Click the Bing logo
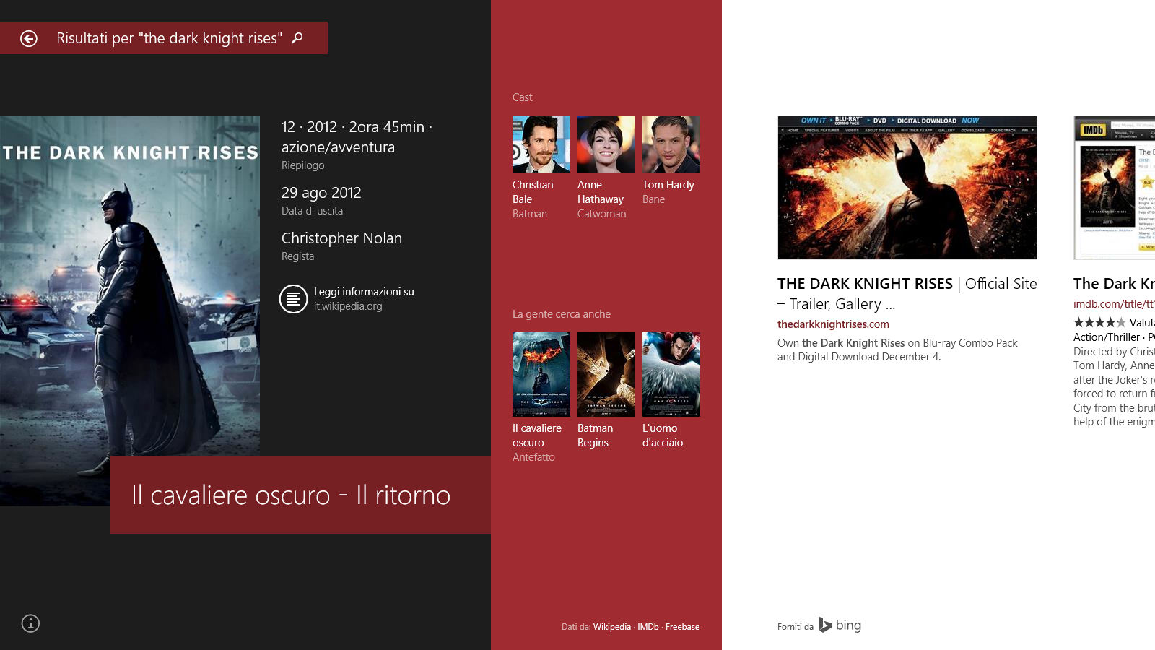The height and width of the screenshot is (650, 1155). click(x=840, y=625)
